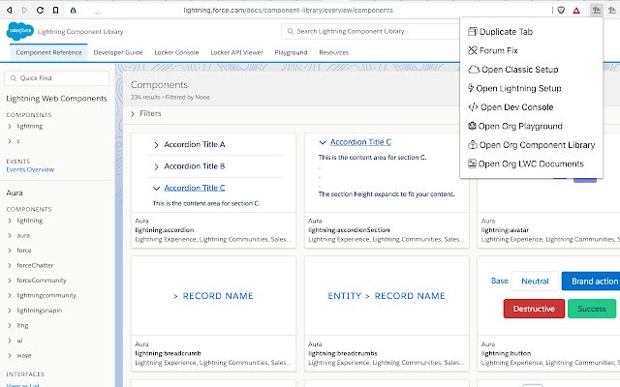Click the Base button variant

pyautogui.click(x=500, y=281)
